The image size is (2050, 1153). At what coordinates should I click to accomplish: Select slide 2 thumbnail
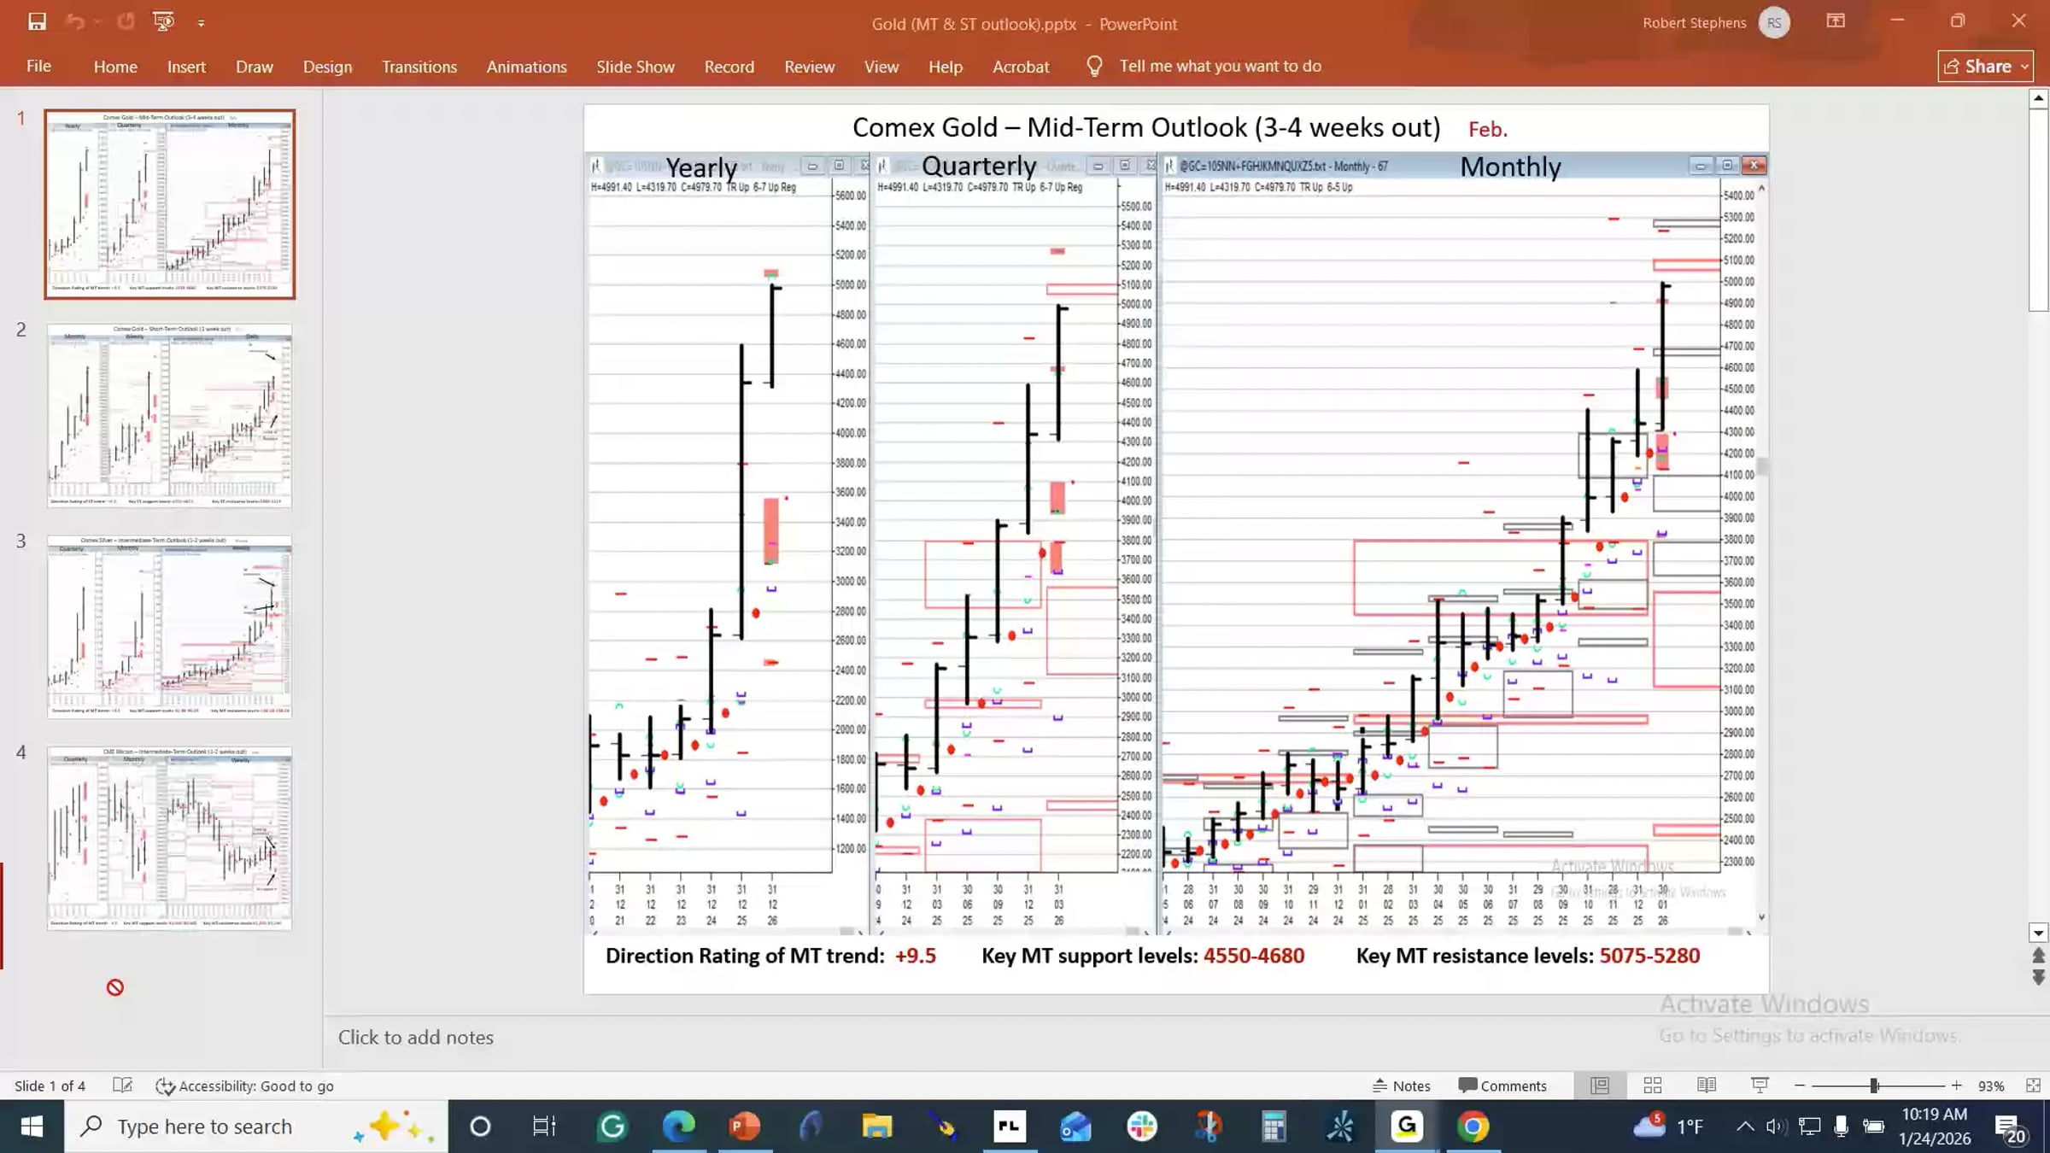[x=169, y=416]
